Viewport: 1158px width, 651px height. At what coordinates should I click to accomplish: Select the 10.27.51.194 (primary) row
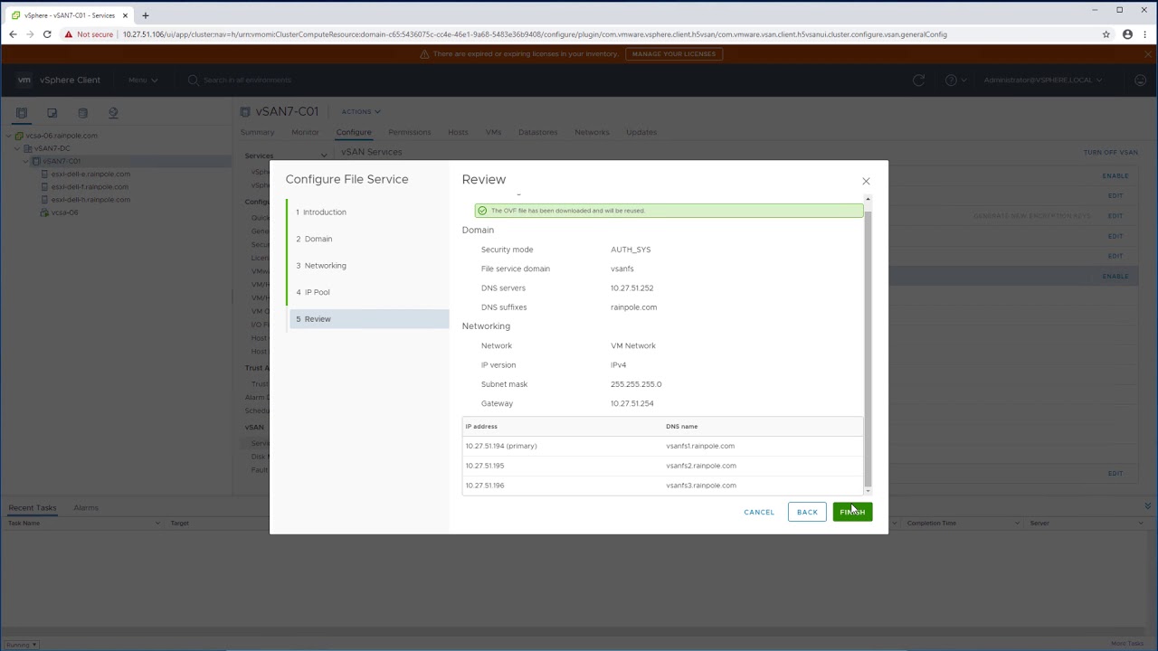point(662,446)
